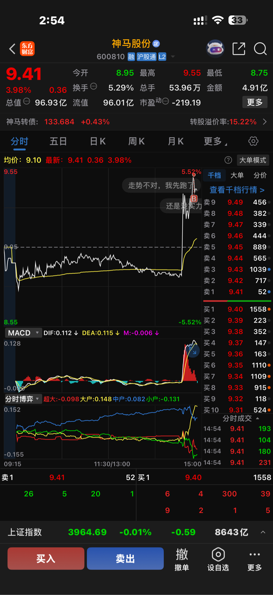The image size is (273, 595).
Task: Tap the current price 9.41 headline
Action: point(24,74)
